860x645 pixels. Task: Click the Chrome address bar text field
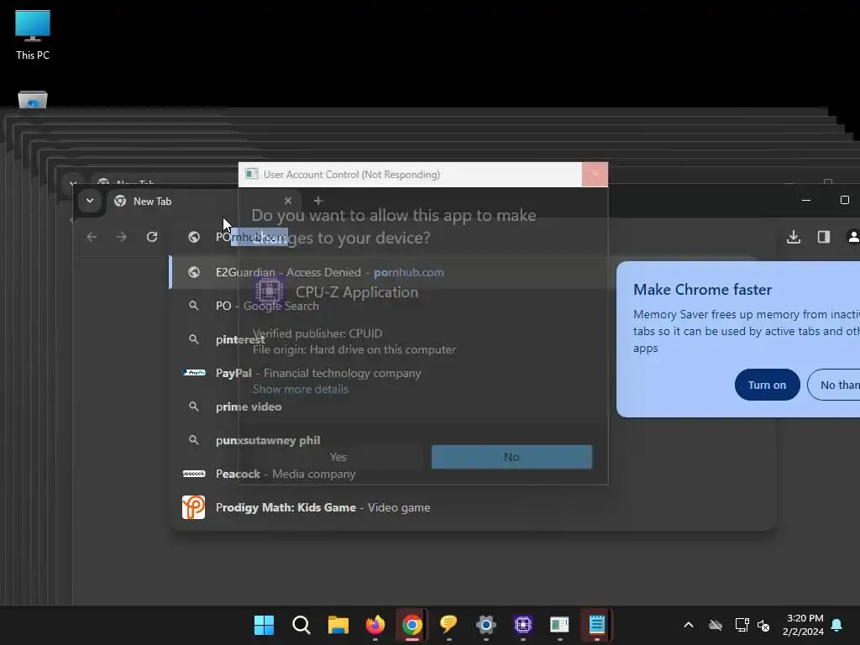click(472, 237)
